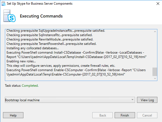The image size is (162, 122).
Task: Click the Help button
Action: pos(13,115)
